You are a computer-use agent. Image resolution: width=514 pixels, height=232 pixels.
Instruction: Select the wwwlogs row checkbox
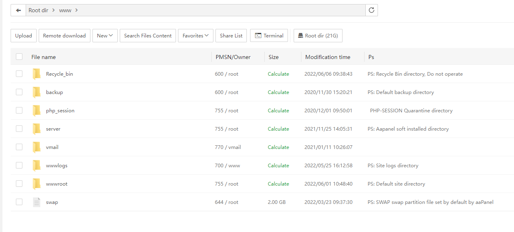19,165
